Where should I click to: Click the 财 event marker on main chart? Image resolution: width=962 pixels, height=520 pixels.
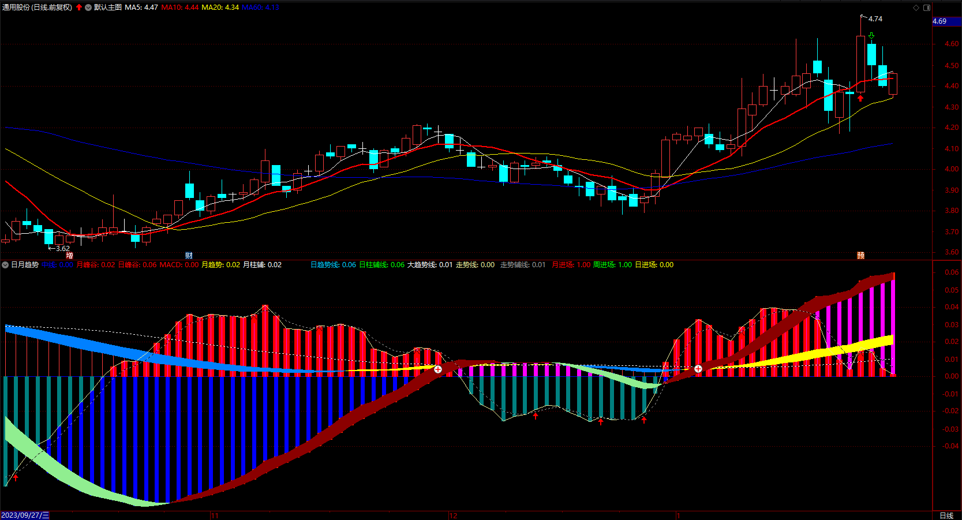coord(189,255)
